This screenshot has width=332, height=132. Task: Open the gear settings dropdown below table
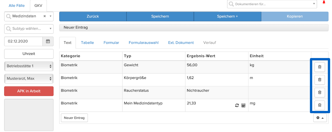click(x=320, y=118)
